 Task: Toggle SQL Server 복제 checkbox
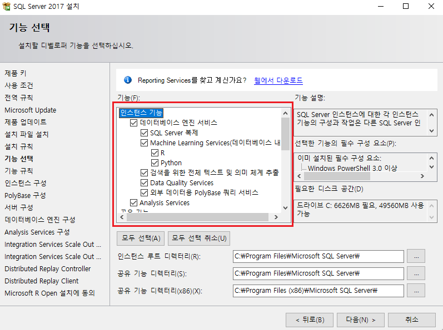point(144,133)
